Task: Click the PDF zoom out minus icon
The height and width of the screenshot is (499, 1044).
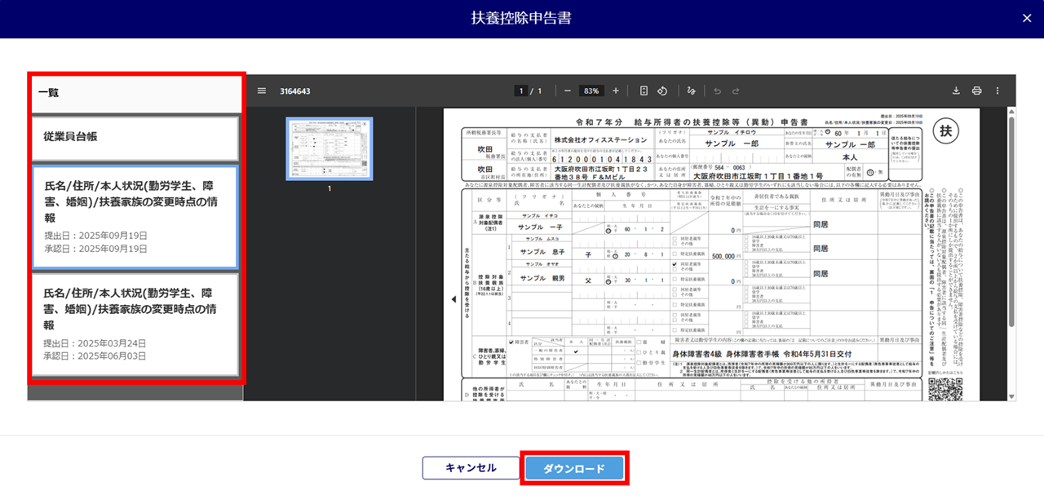Action: click(568, 91)
